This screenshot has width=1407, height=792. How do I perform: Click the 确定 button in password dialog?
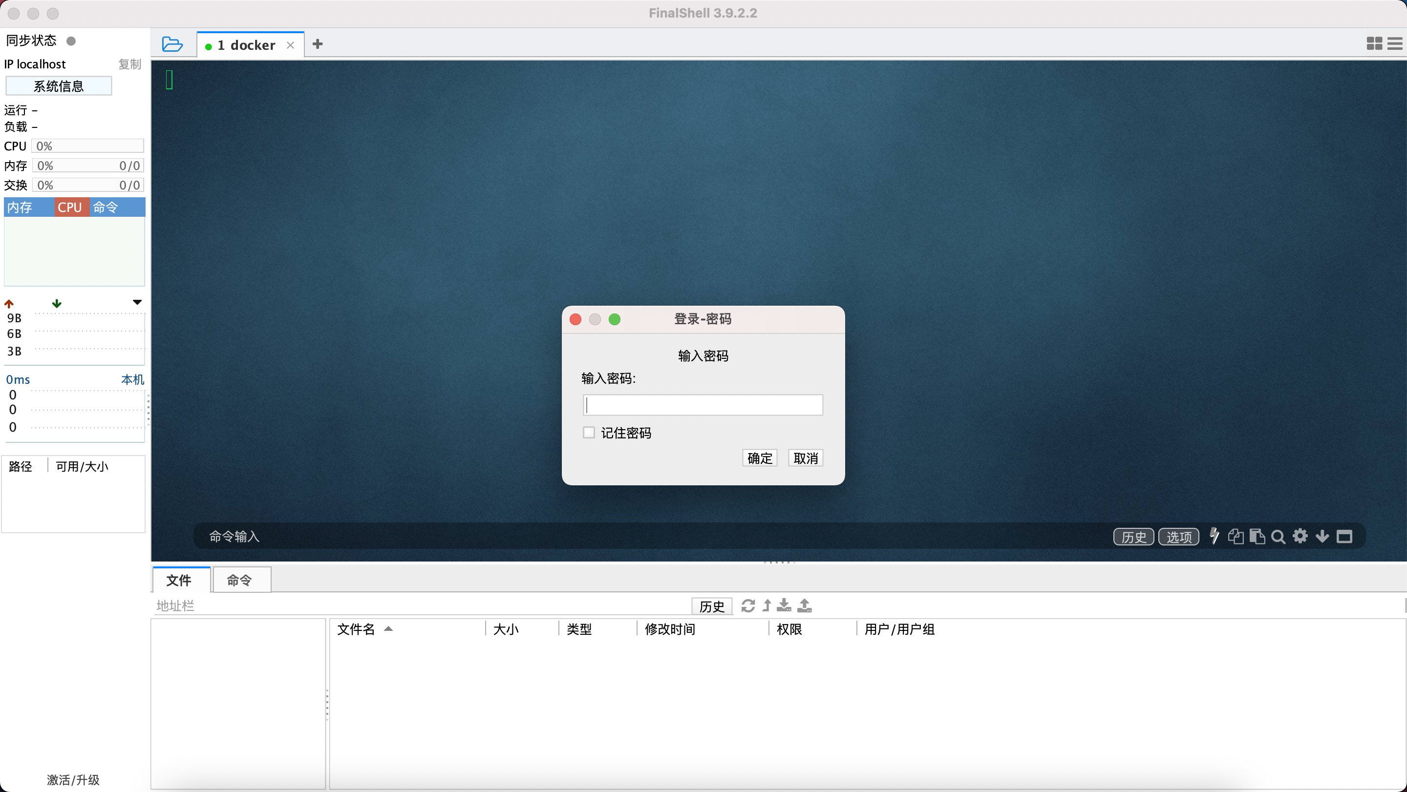(759, 458)
